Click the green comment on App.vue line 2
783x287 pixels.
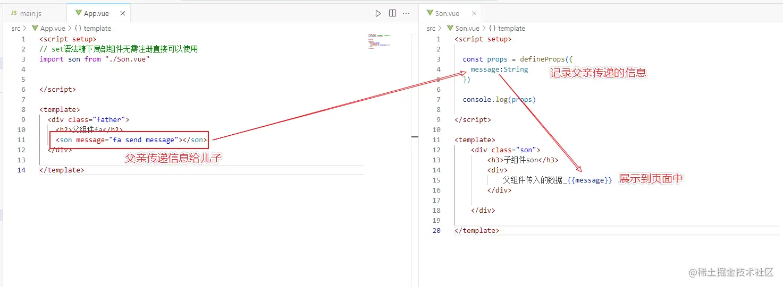click(x=119, y=49)
